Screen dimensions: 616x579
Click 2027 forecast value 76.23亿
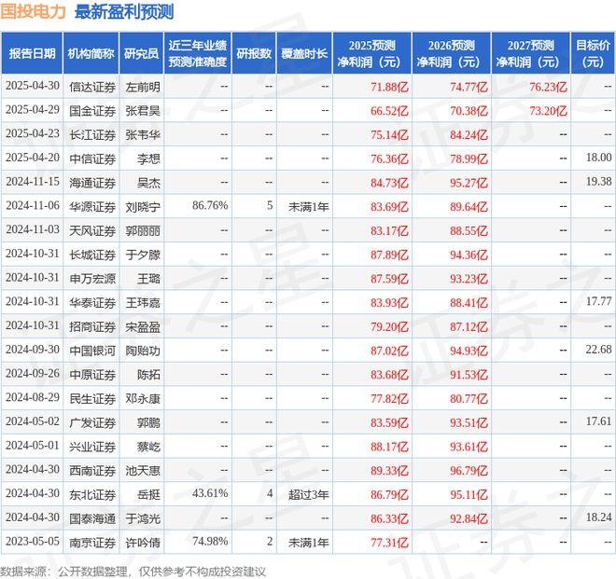point(548,87)
